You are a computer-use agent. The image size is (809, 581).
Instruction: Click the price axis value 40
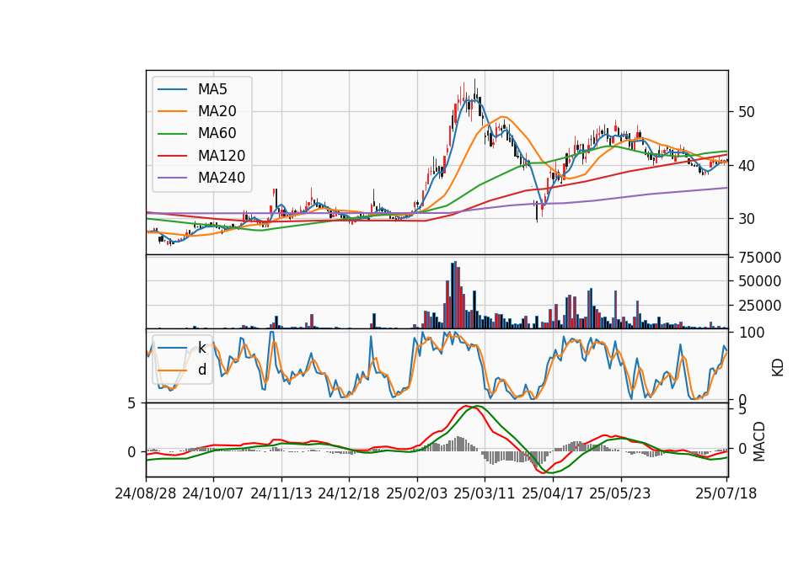pyautogui.click(x=746, y=166)
